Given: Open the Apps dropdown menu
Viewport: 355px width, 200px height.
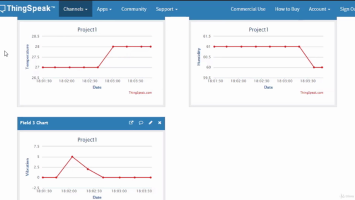Looking at the screenshot, I should click(x=104, y=9).
